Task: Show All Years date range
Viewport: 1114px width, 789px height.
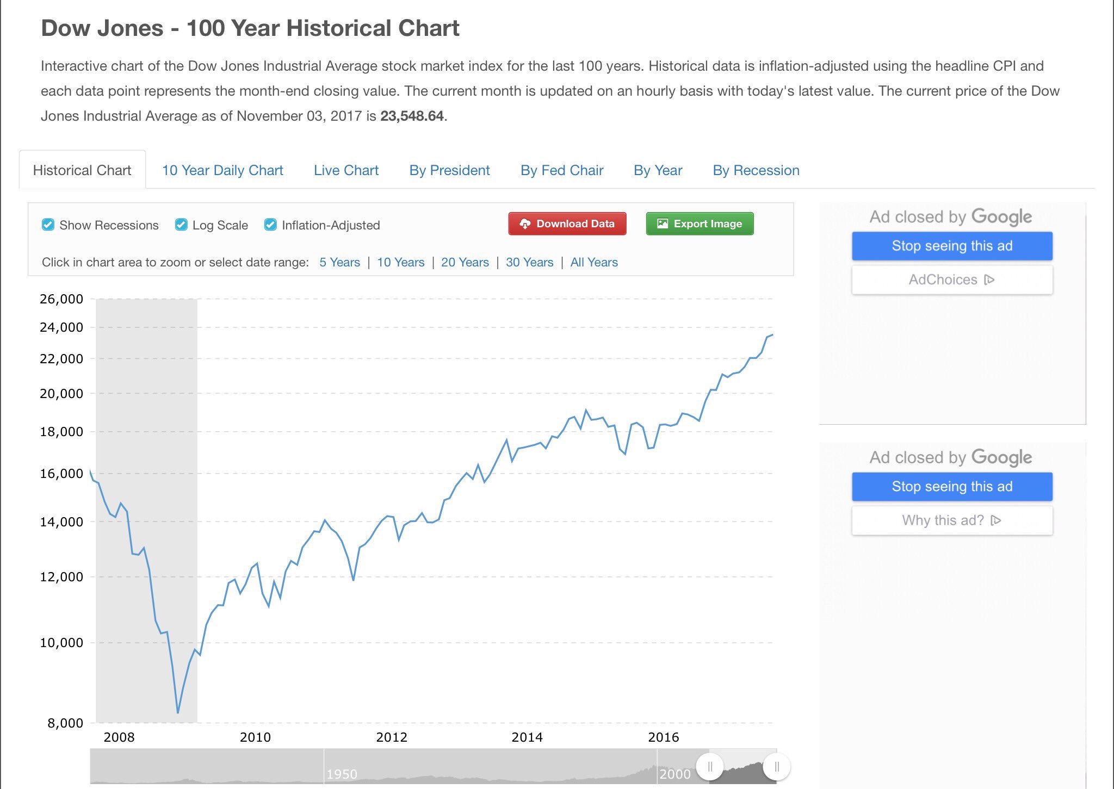Action: tap(593, 262)
